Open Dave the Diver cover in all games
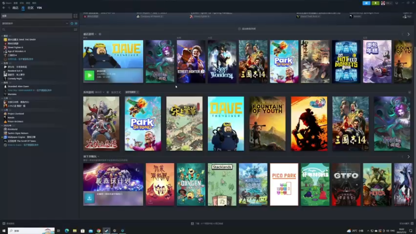The height and width of the screenshot is (234, 416). click(226, 124)
